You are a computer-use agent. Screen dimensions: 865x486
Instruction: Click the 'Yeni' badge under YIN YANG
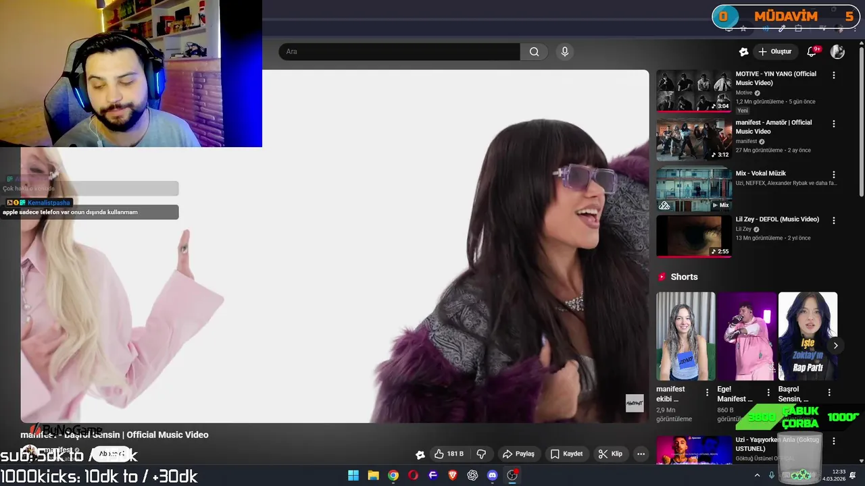[x=743, y=111]
